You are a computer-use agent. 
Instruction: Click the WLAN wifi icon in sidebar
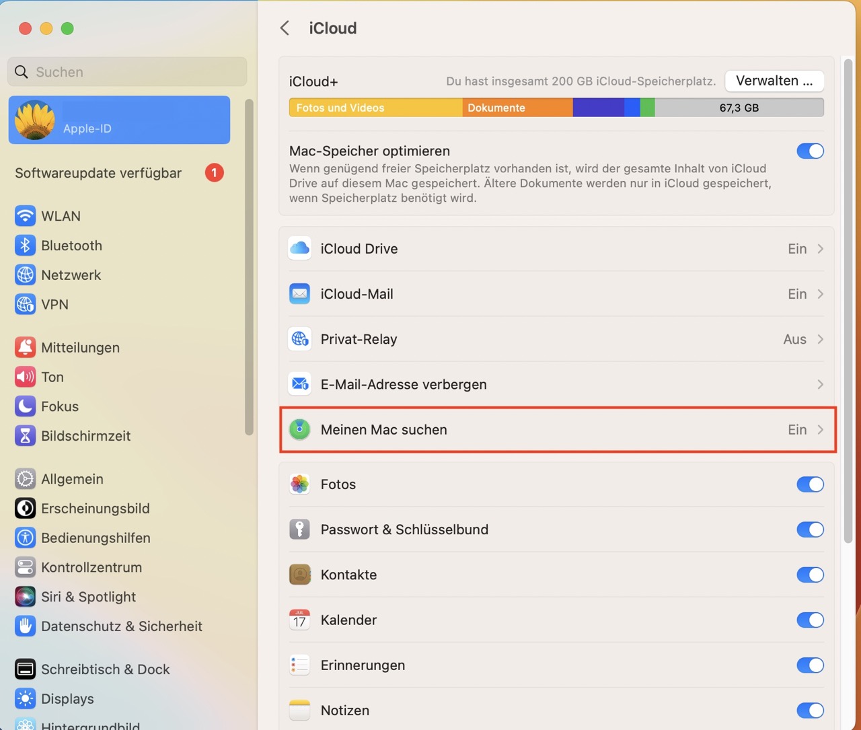pyautogui.click(x=25, y=216)
